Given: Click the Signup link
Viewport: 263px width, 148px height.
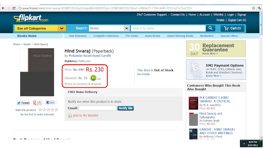Looking at the screenshot, I should [x=242, y=15].
